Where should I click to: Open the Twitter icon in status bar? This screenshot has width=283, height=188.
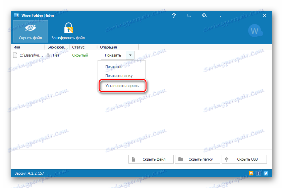click(x=266, y=173)
